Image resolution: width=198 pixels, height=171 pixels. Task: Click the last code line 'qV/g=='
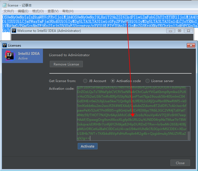83,138
